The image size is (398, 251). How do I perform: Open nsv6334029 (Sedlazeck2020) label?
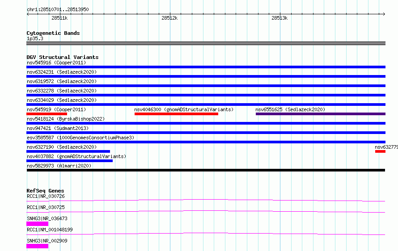coord(62,100)
